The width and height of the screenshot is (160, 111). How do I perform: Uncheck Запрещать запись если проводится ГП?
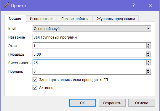(x=35, y=79)
